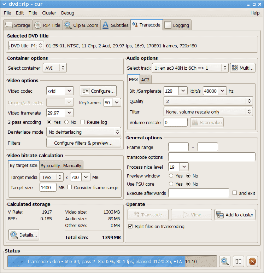Expand the Process nice level dropdown
The image size is (264, 273).
pyautogui.click(x=184, y=167)
